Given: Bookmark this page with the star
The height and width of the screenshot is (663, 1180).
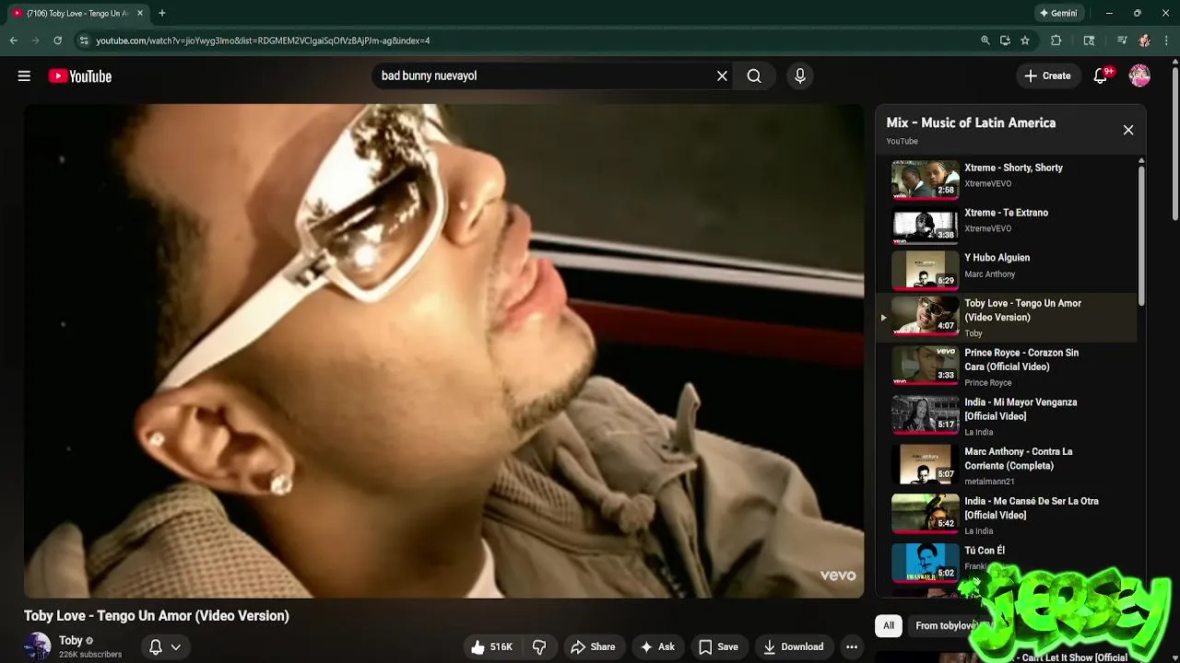Looking at the screenshot, I should tap(1025, 41).
